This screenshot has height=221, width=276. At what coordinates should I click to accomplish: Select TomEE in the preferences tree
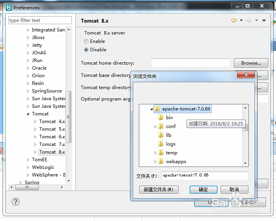(39, 160)
